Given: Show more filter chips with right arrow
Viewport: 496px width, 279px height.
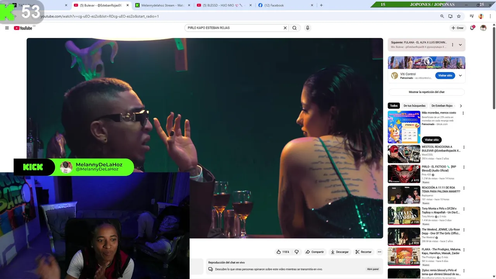Looking at the screenshot, I should click(461, 106).
